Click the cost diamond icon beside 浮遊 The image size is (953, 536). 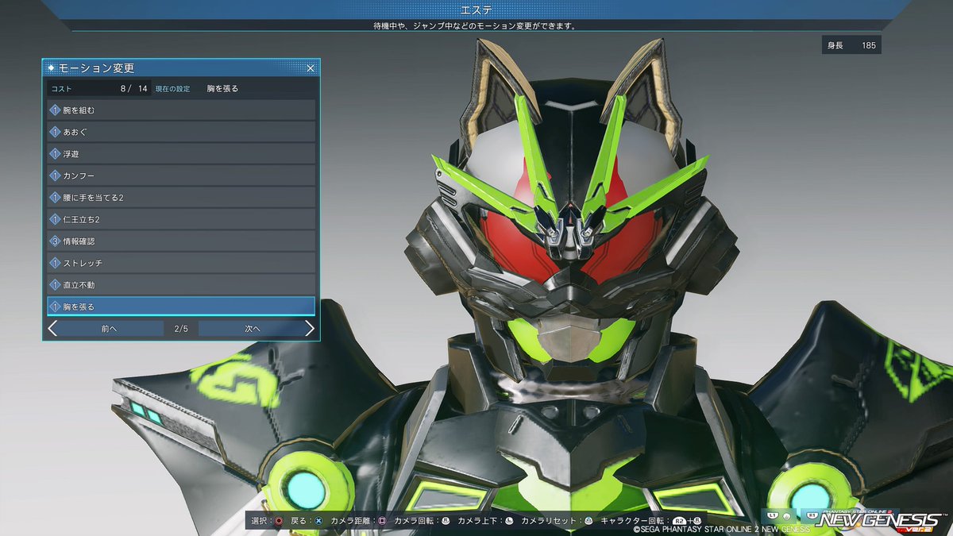[55, 154]
